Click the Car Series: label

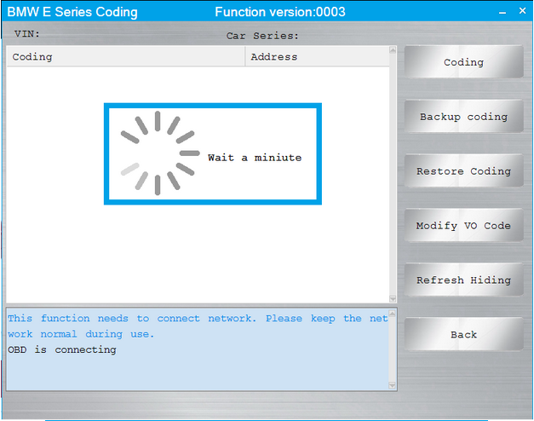pos(262,36)
